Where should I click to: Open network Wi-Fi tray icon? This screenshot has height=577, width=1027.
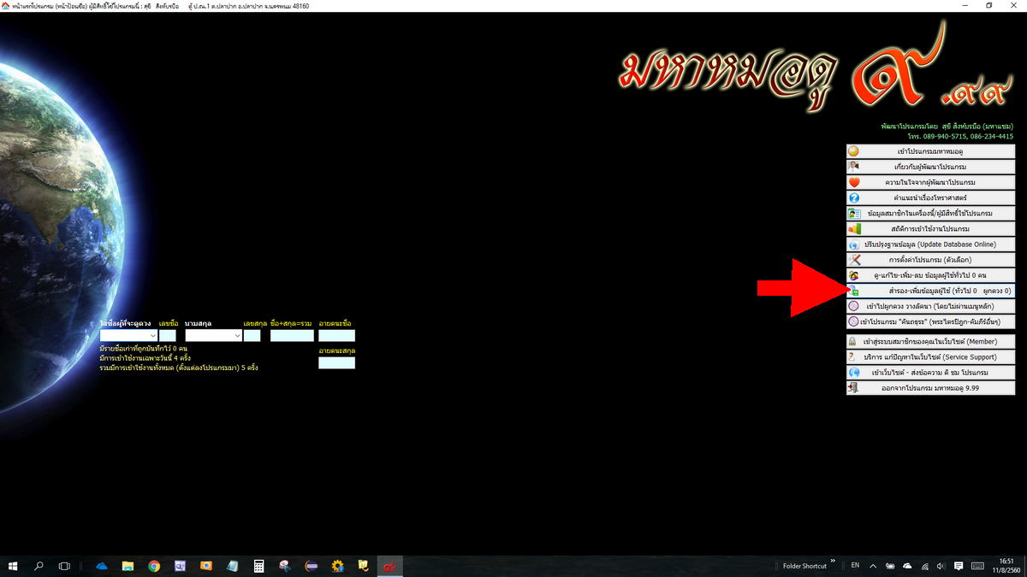[x=925, y=566]
